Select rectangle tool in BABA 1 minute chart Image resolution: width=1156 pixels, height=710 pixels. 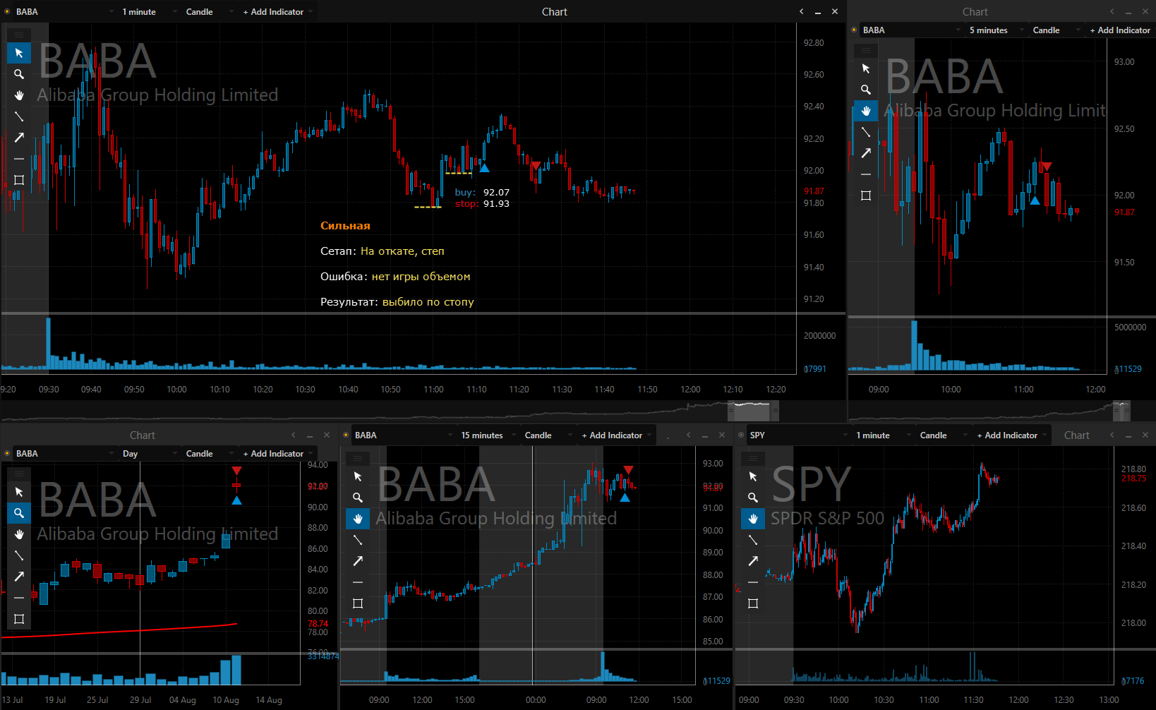point(19,180)
